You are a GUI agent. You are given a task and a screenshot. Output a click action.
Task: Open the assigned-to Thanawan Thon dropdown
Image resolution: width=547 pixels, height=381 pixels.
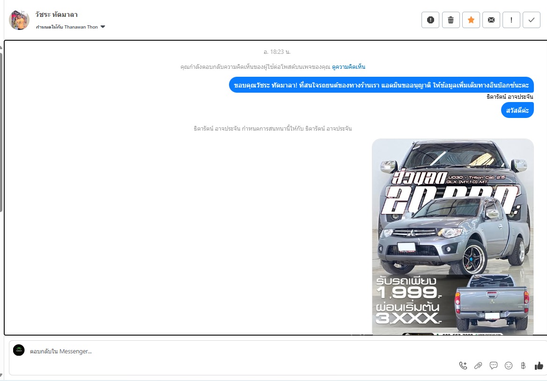tap(70, 27)
